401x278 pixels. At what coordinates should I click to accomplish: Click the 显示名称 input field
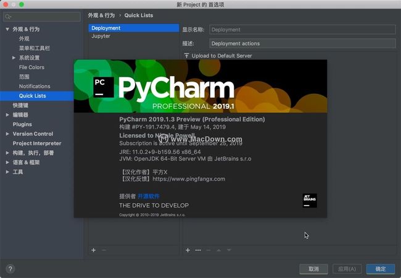tap(302, 30)
